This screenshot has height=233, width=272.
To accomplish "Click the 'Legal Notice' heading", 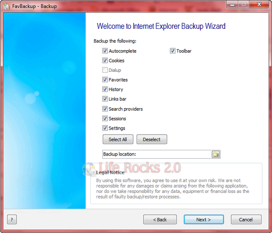I will pos(110,173).
